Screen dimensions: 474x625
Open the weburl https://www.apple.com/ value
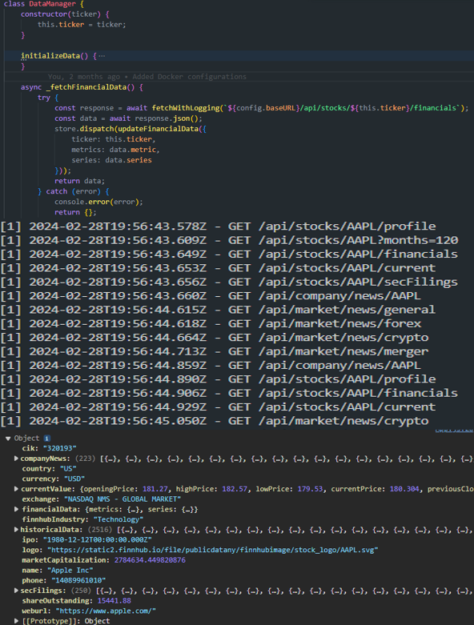(x=106, y=611)
